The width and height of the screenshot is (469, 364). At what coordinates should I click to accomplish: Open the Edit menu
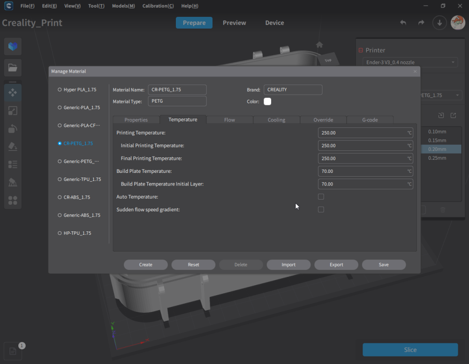[49, 6]
